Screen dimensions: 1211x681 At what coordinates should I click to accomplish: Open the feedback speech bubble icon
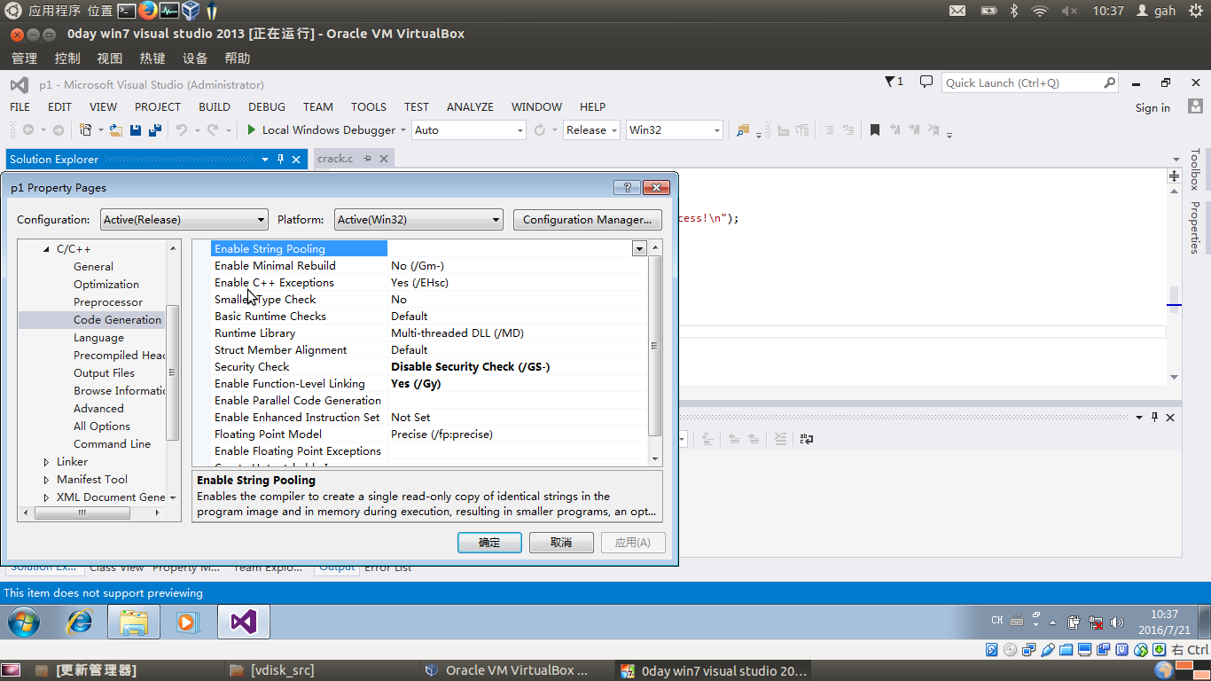tap(926, 82)
